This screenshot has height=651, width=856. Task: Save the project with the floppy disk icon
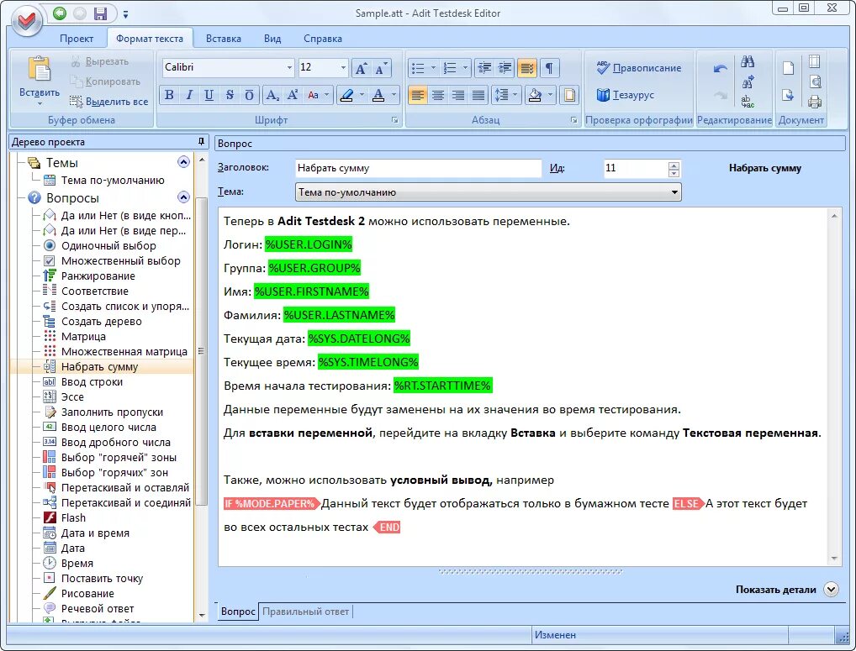click(100, 13)
